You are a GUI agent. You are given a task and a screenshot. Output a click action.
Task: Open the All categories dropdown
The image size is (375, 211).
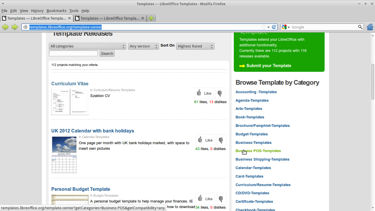[x=88, y=46]
